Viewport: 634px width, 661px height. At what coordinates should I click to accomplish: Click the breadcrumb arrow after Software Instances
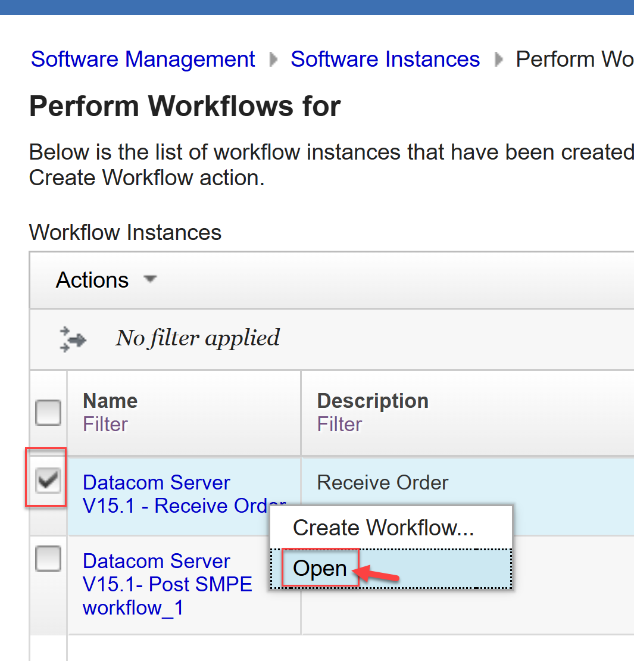coord(498,60)
